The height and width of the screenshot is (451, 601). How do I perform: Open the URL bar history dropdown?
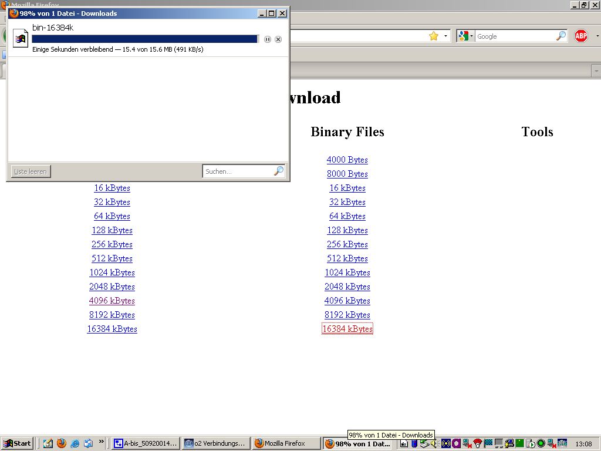(x=445, y=36)
